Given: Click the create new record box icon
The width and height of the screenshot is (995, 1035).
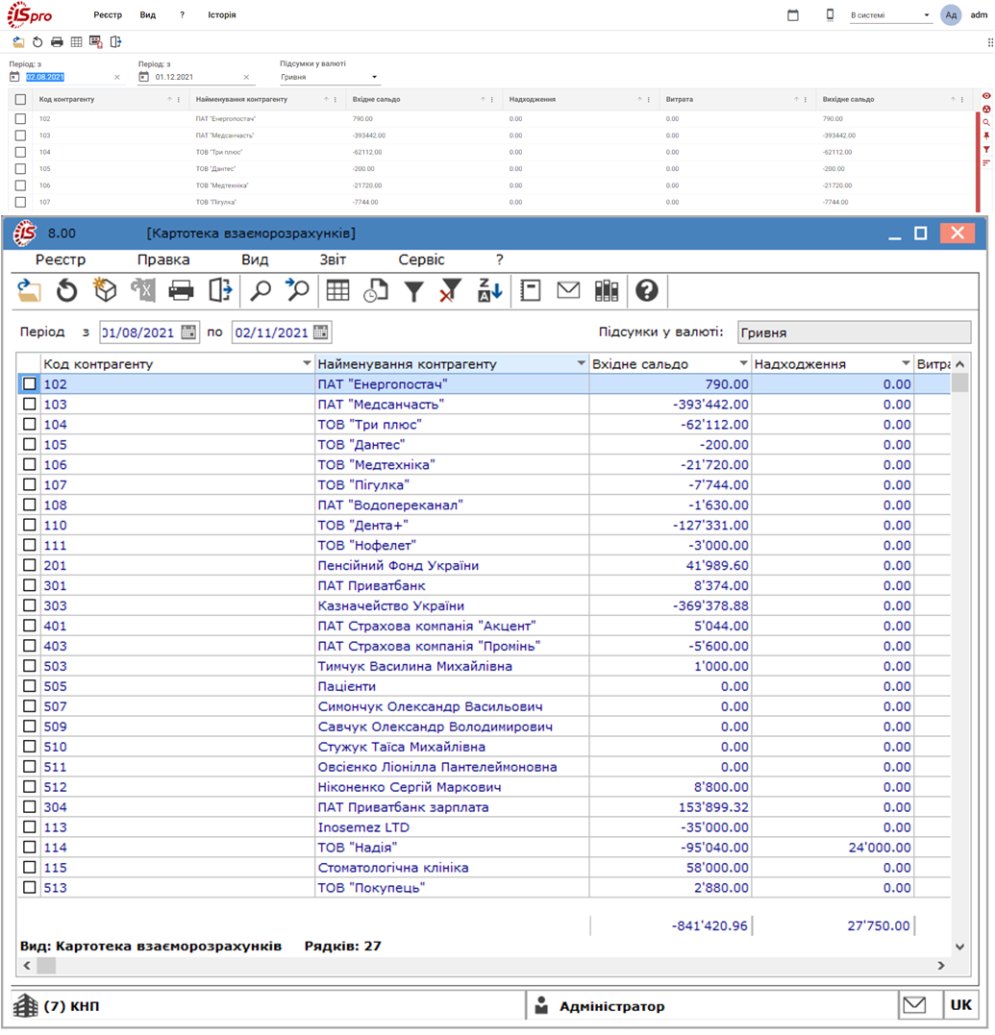Looking at the screenshot, I should tap(105, 291).
